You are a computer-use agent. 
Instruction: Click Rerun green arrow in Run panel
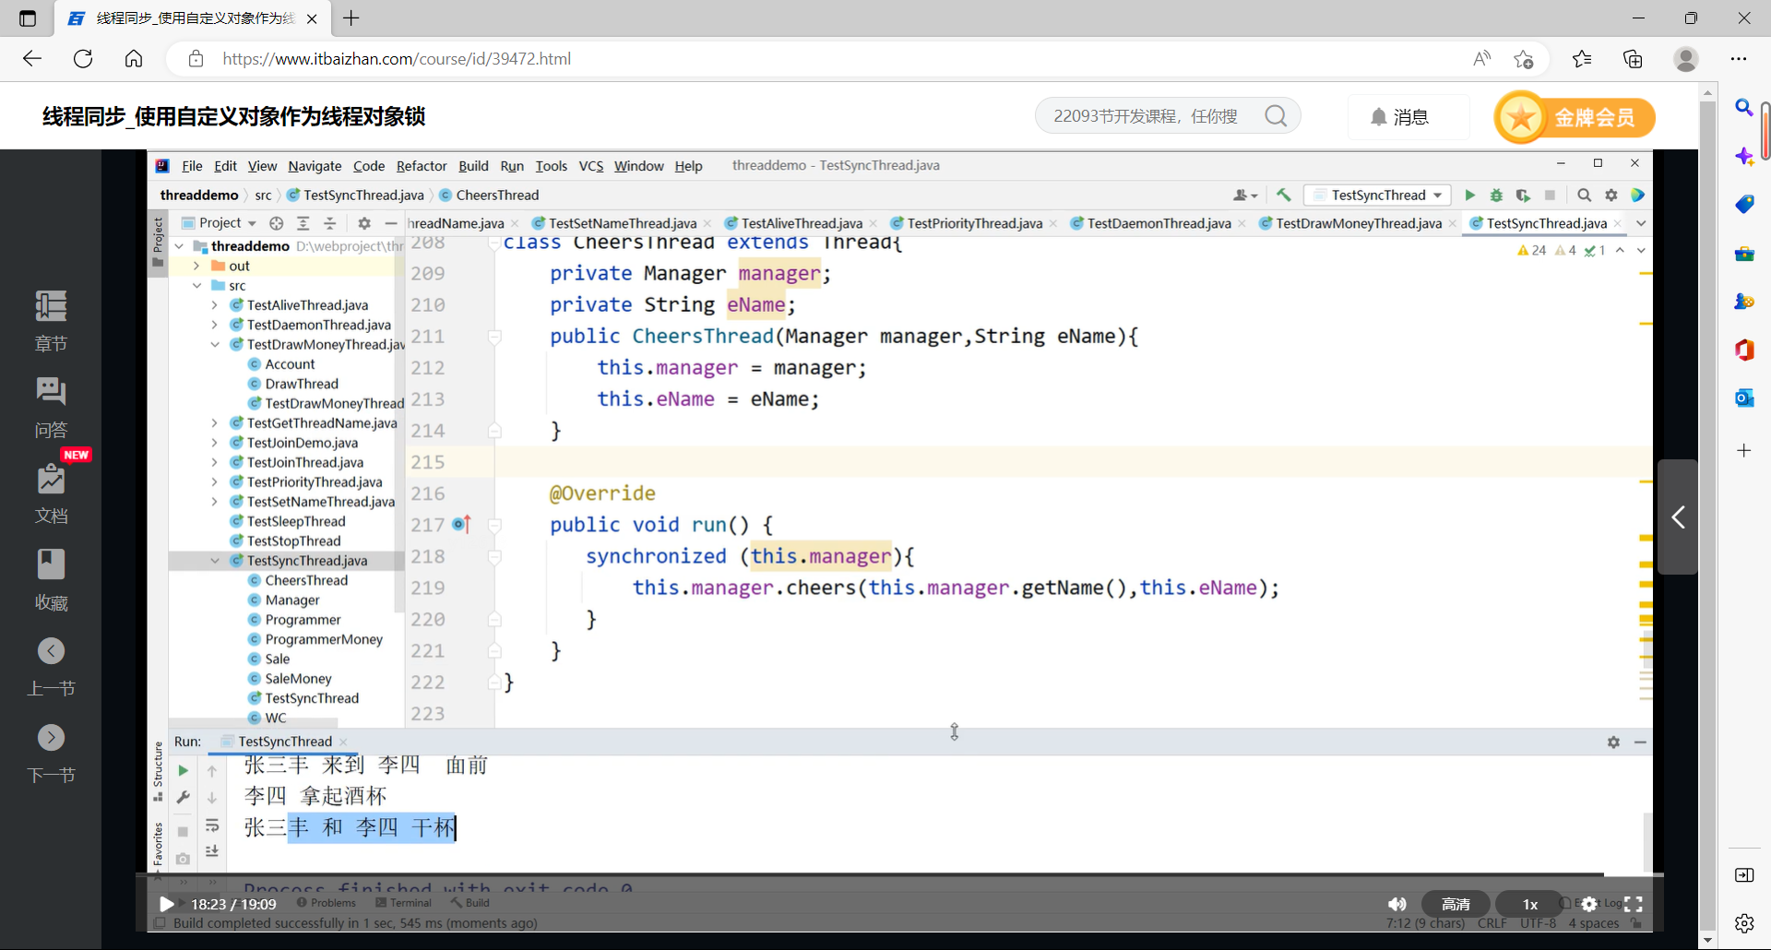(183, 770)
